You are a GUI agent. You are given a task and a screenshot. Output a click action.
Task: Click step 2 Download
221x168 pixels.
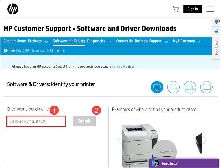(35, 51)
